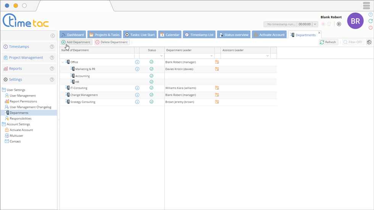Image resolution: width=374 pixels, height=210 pixels.
Task: Switch to Activate Account tab
Action: pos(269,35)
